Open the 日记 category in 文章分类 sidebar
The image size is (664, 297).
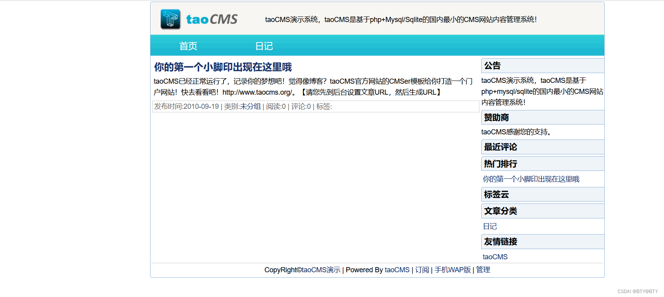[490, 226]
